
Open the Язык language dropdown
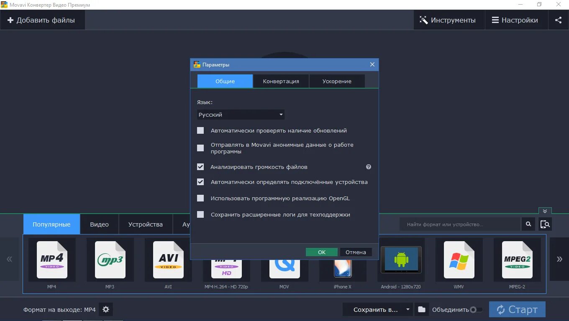point(241,115)
